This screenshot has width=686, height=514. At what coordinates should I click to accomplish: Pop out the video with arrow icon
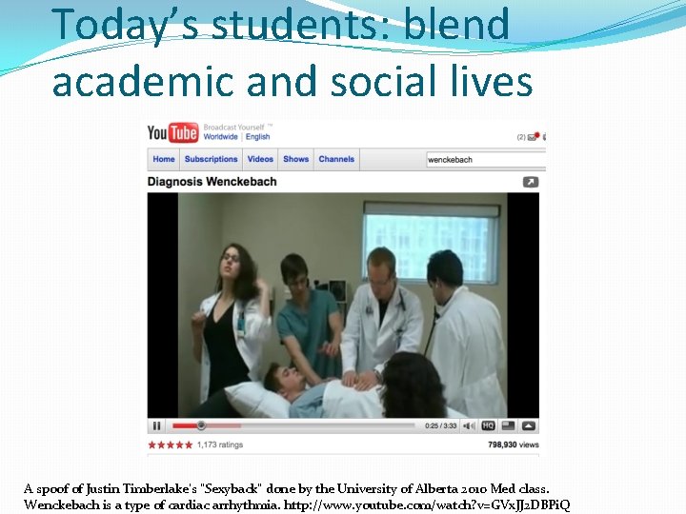click(x=531, y=182)
